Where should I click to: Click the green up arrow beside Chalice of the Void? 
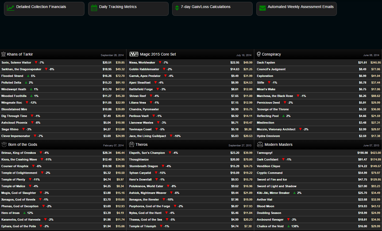coord(288,226)
